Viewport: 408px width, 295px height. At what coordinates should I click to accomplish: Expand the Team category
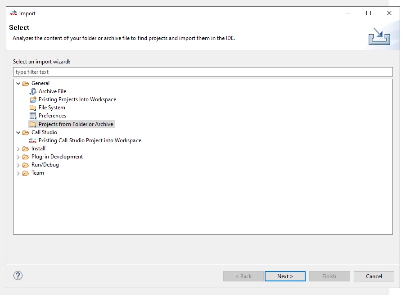coord(19,173)
